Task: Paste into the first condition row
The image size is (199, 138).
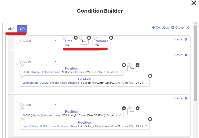Action: click(178, 39)
